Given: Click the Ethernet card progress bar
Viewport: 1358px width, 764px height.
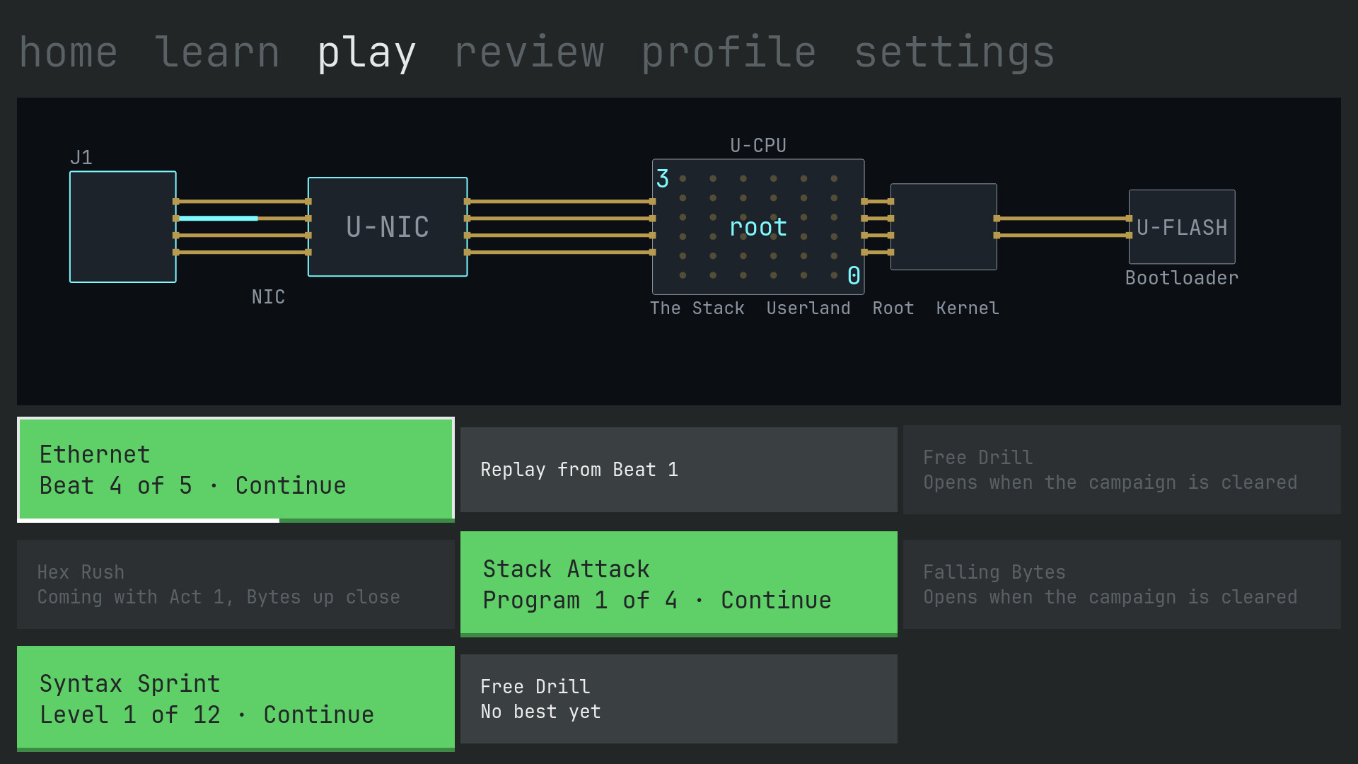Looking at the screenshot, I should [236, 521].
